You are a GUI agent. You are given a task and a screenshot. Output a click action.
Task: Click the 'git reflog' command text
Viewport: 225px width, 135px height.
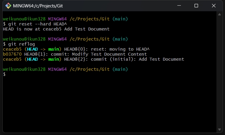pyautogui.click(x=22, y=44)
